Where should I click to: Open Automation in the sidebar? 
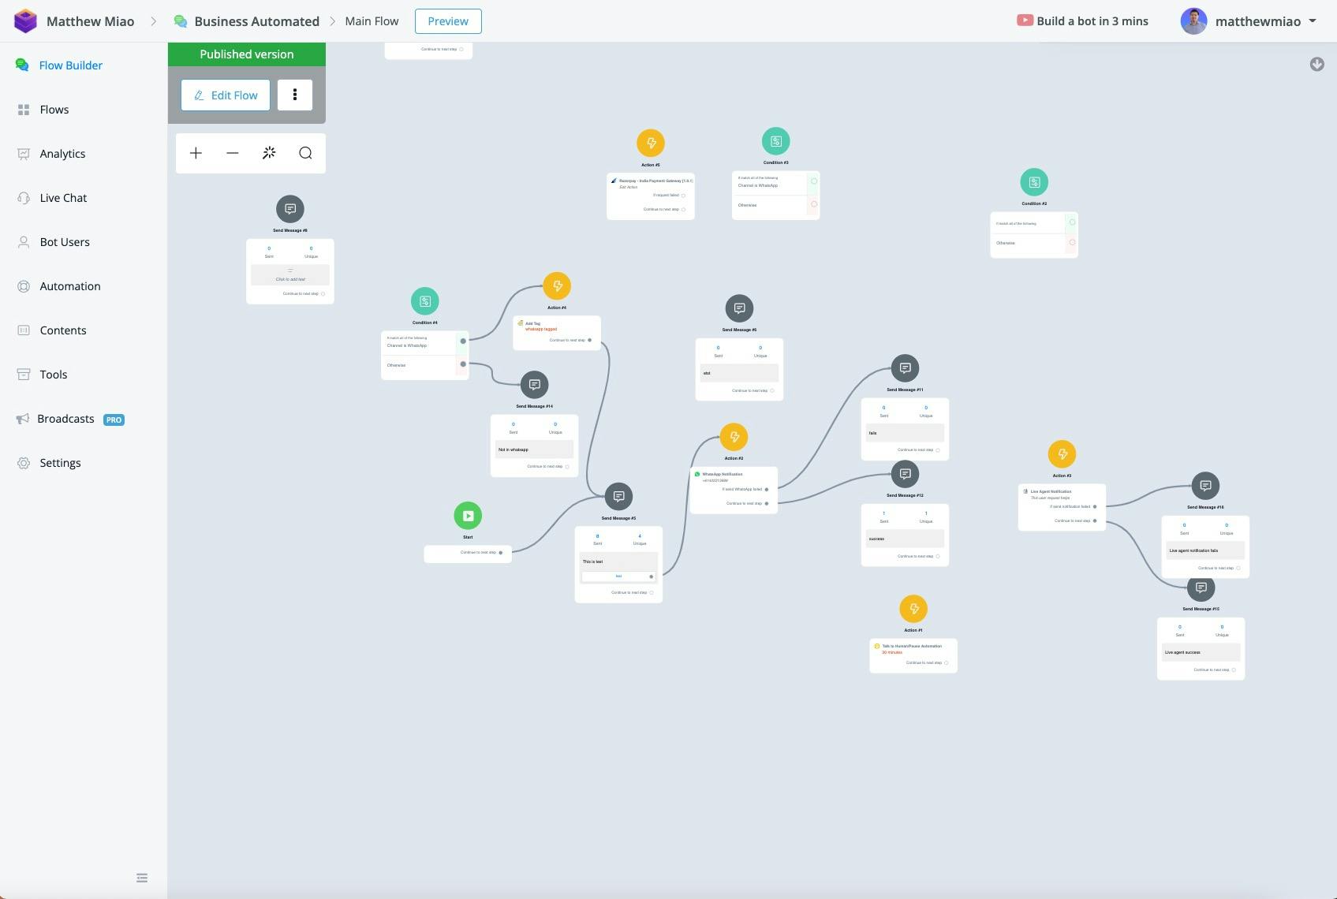[70, 286]
